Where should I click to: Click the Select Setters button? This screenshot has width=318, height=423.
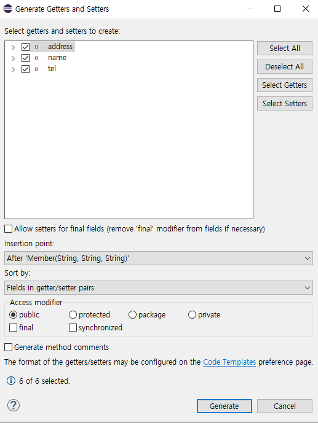pos(285,103)
